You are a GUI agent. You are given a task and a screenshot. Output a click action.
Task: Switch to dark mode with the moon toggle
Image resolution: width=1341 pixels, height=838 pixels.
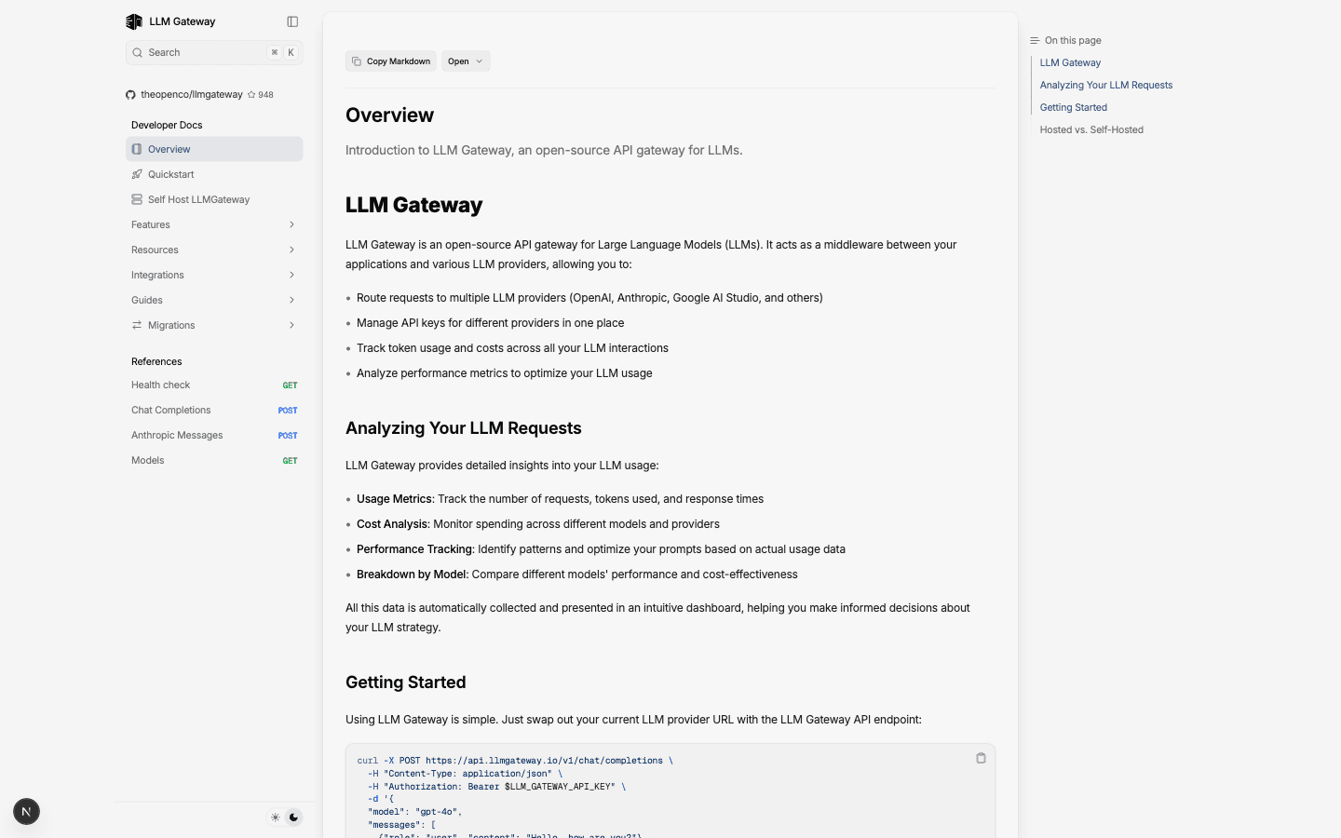coord(293,818)
